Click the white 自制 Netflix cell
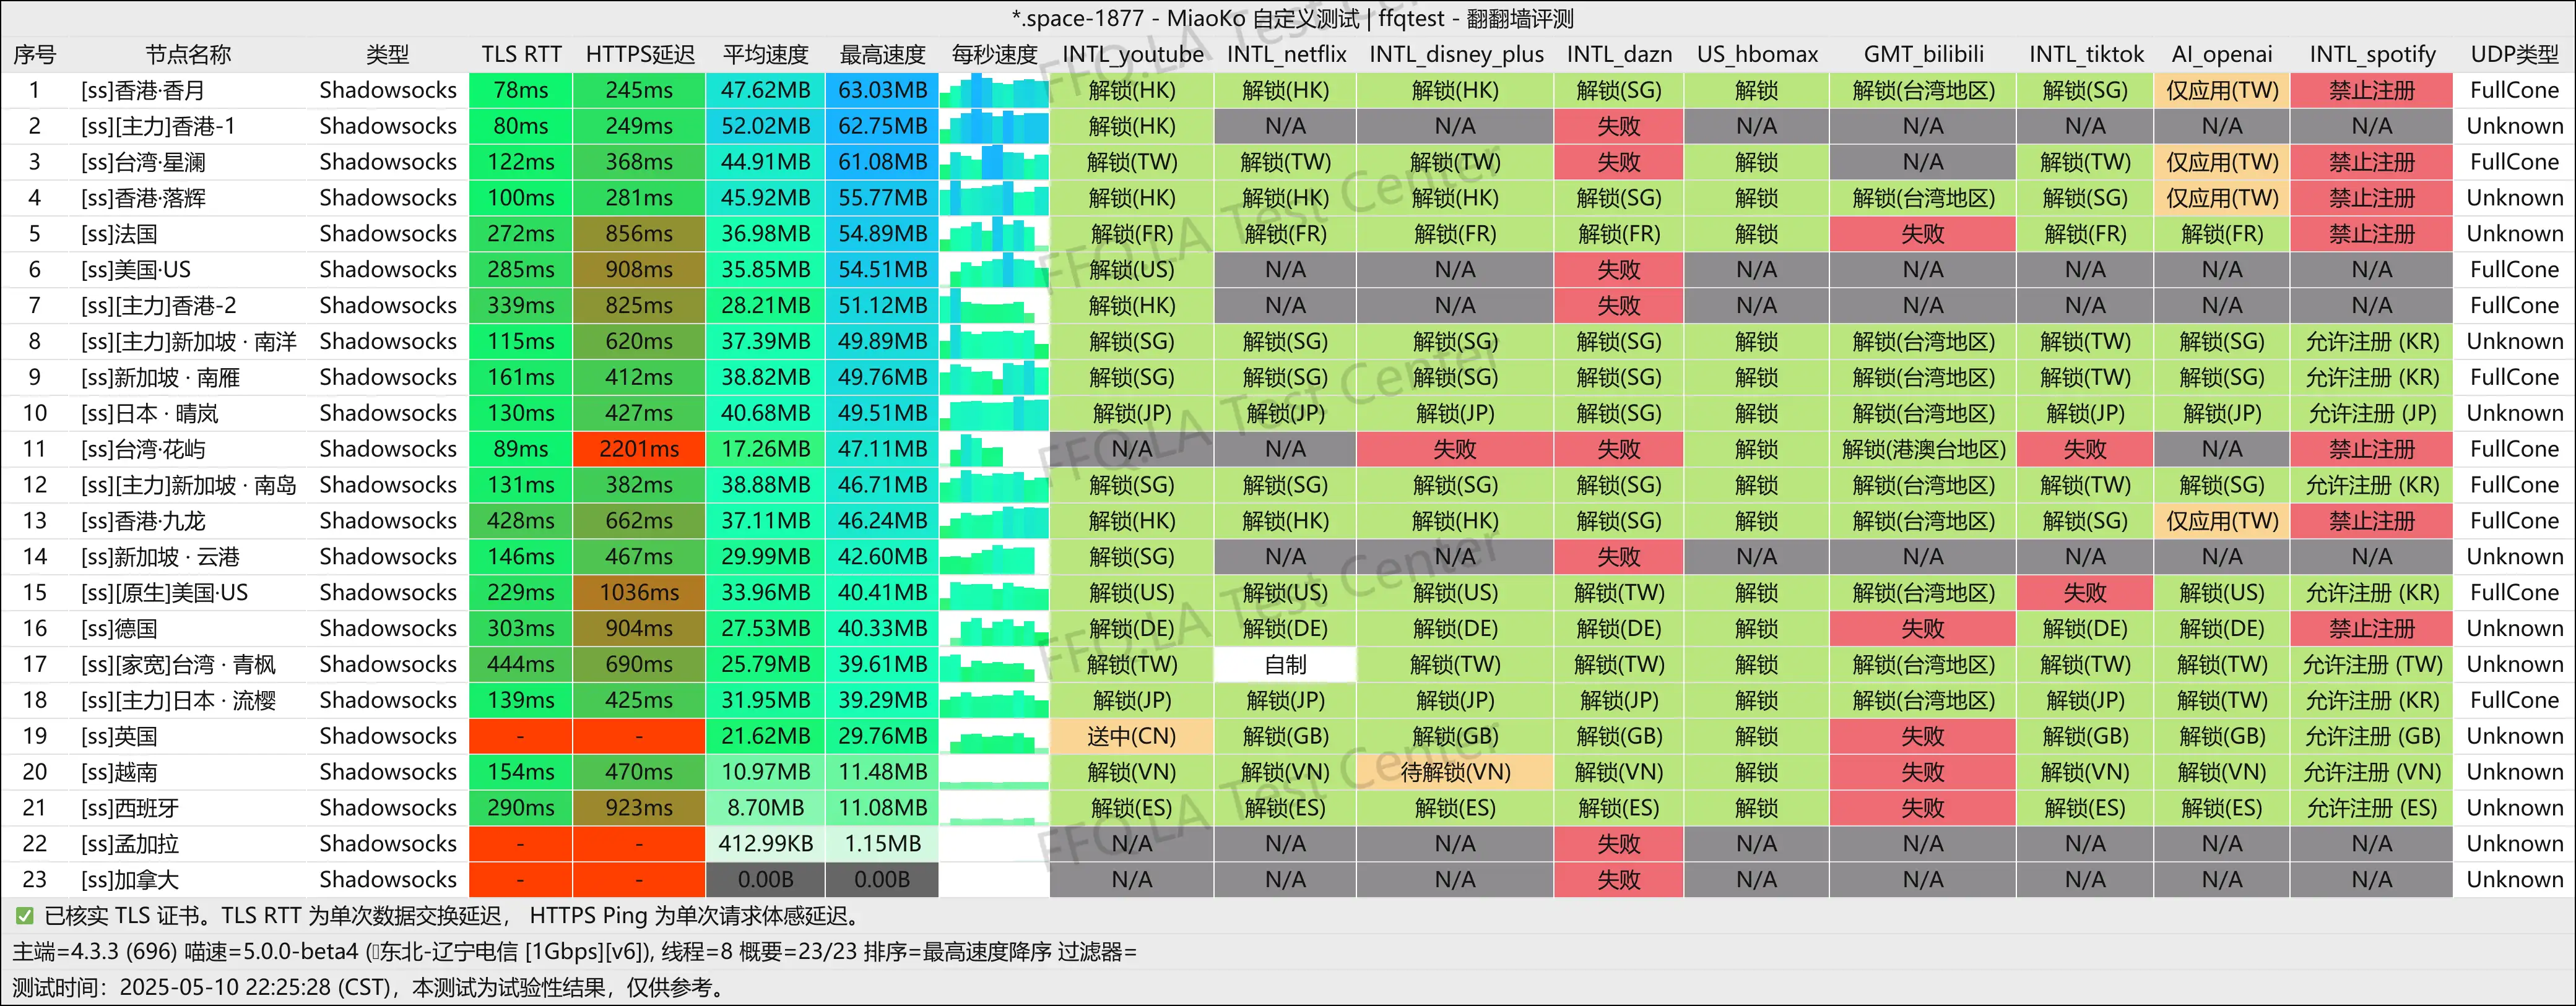The width and height of the screenshot is (2576, 1006). coord(1285,664)
